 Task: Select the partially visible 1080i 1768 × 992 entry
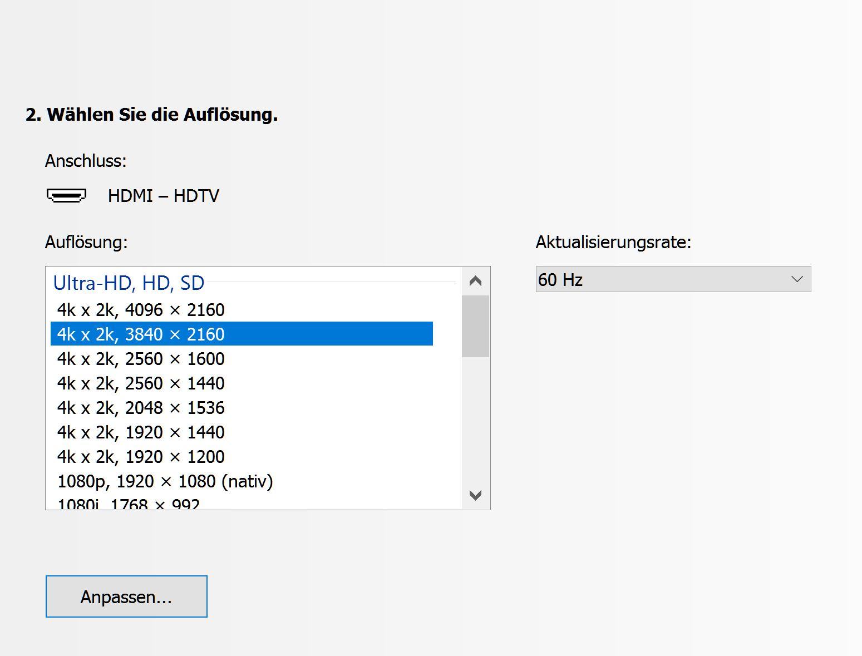[129, 504]
